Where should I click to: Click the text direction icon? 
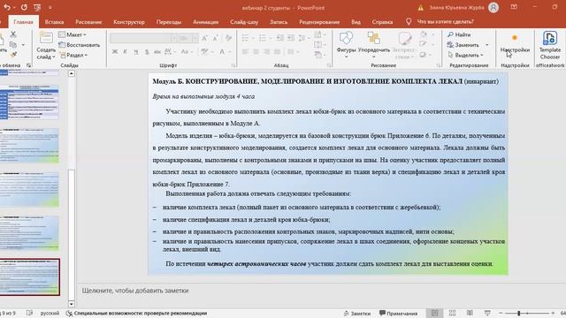(x=317, y=34)
